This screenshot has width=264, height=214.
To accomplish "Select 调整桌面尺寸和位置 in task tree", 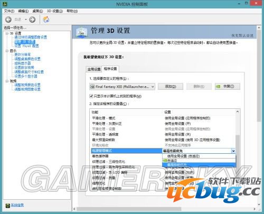I will [29, 72].
